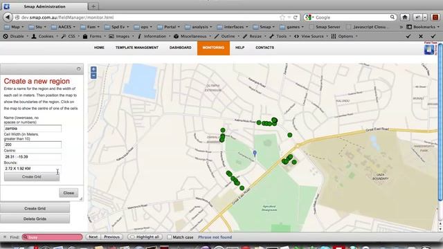
Task: Click the Find text search field
Action: [53, 237]
